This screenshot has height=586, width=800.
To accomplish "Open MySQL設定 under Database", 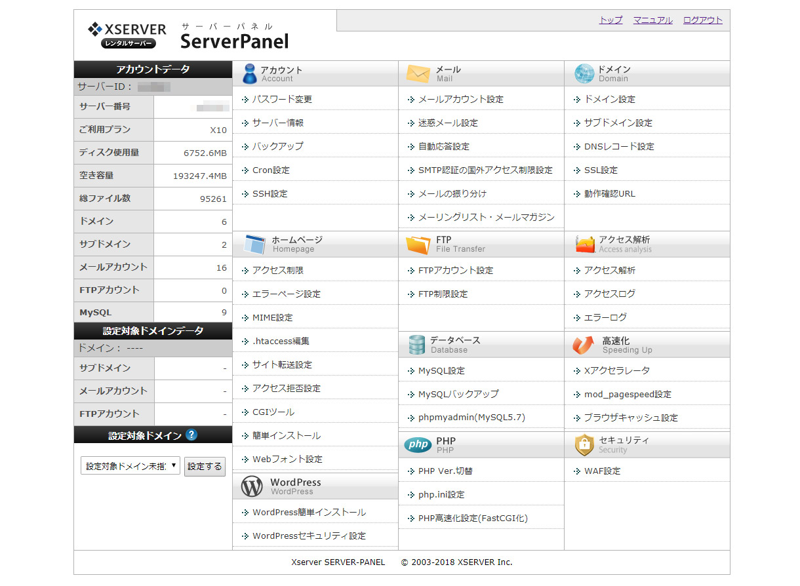I will 441,371.
